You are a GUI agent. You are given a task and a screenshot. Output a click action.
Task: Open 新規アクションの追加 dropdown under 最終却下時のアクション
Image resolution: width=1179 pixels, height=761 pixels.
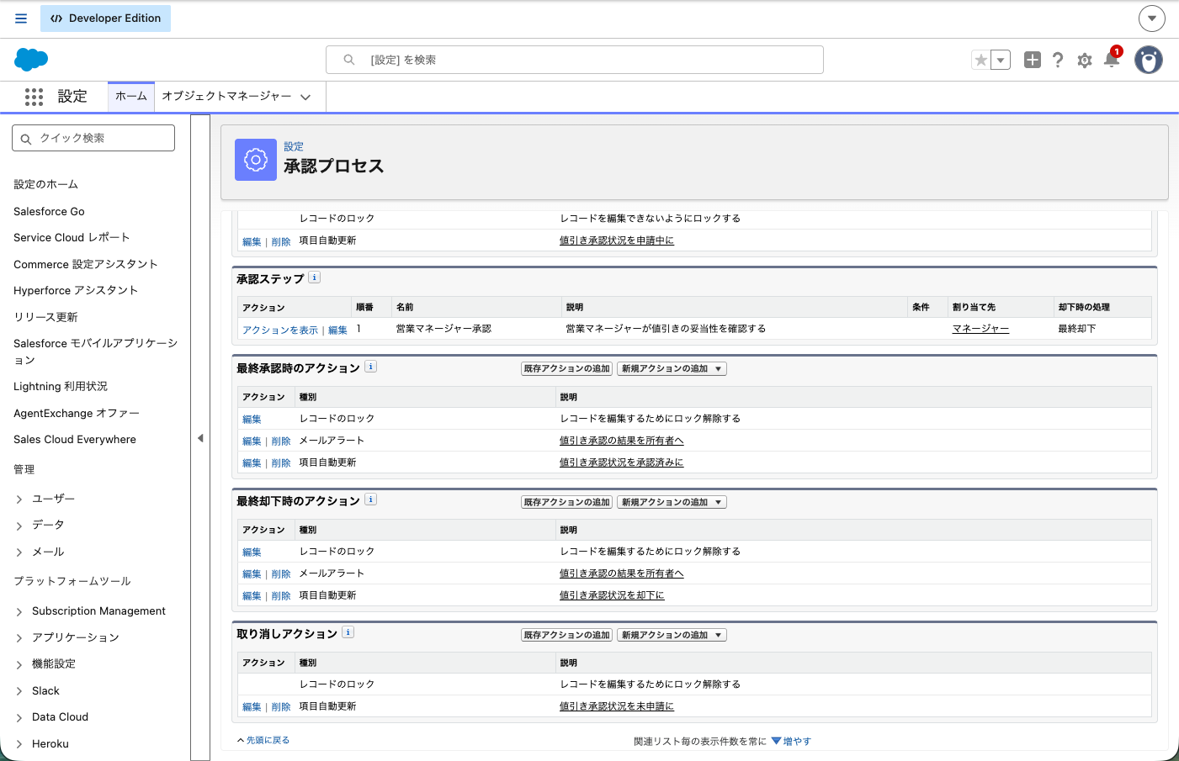(x=672, y=502)
